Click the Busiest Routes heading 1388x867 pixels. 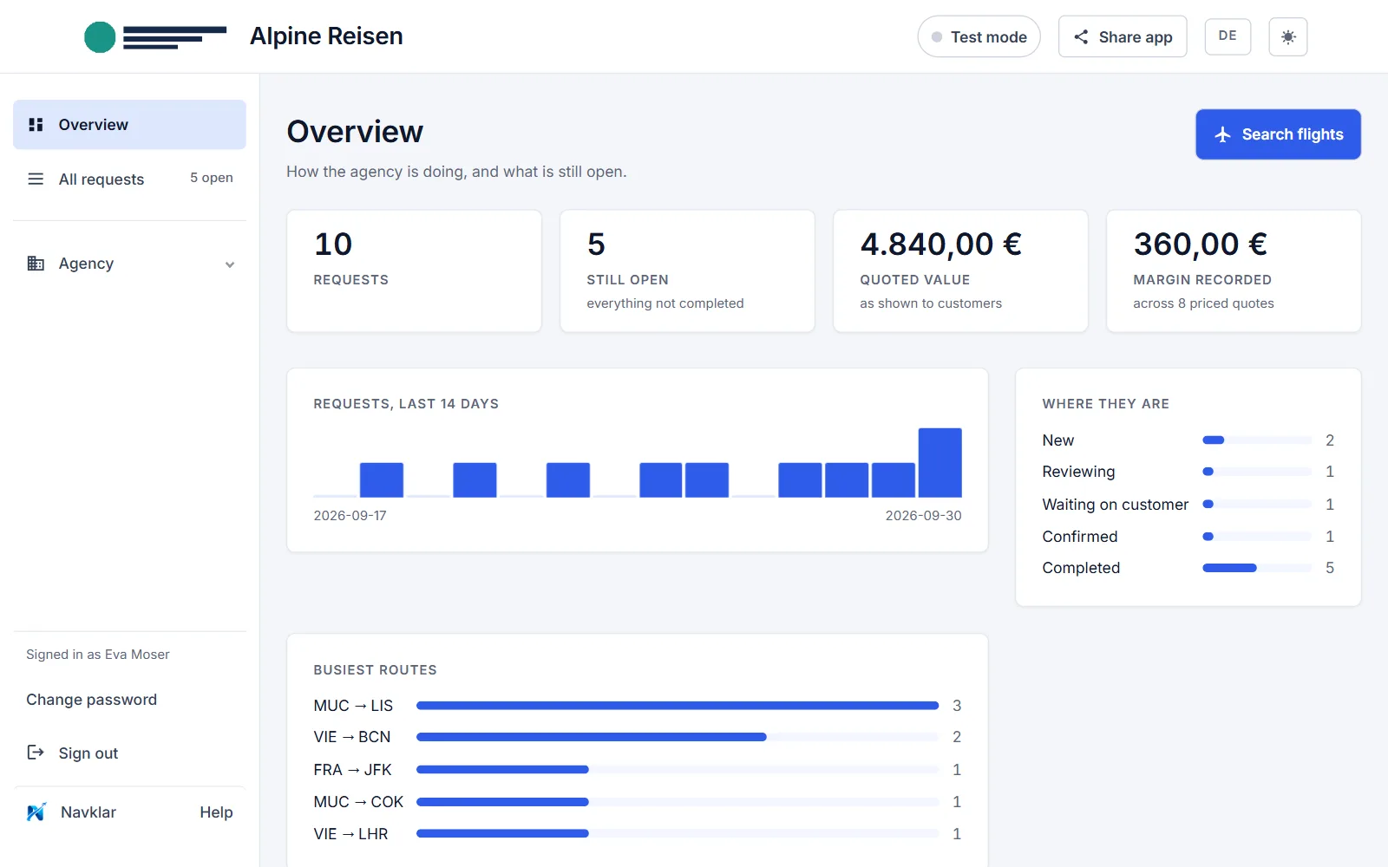[375, 670]
